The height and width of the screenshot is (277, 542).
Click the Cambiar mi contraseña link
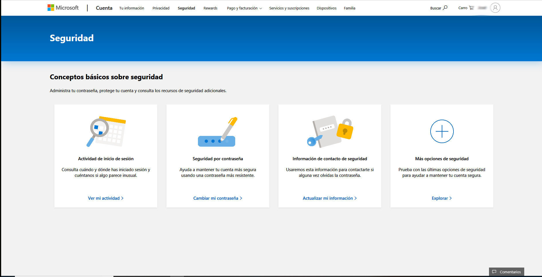(x=217, y=198)
